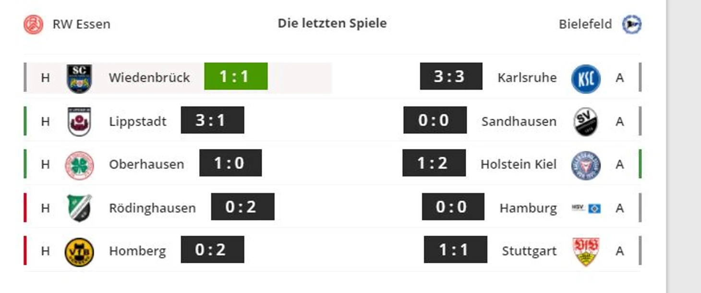Click the VfB Stuttgart crest
The height and width of the screenshot is (293, 701).
[586, 251]
